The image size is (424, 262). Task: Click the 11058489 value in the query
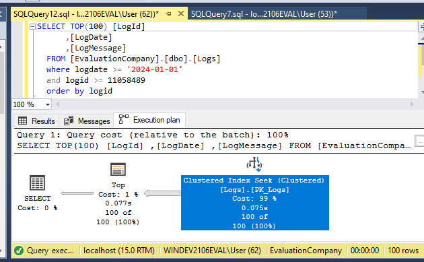127,80
